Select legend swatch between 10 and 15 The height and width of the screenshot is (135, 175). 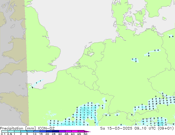point(37,131)
